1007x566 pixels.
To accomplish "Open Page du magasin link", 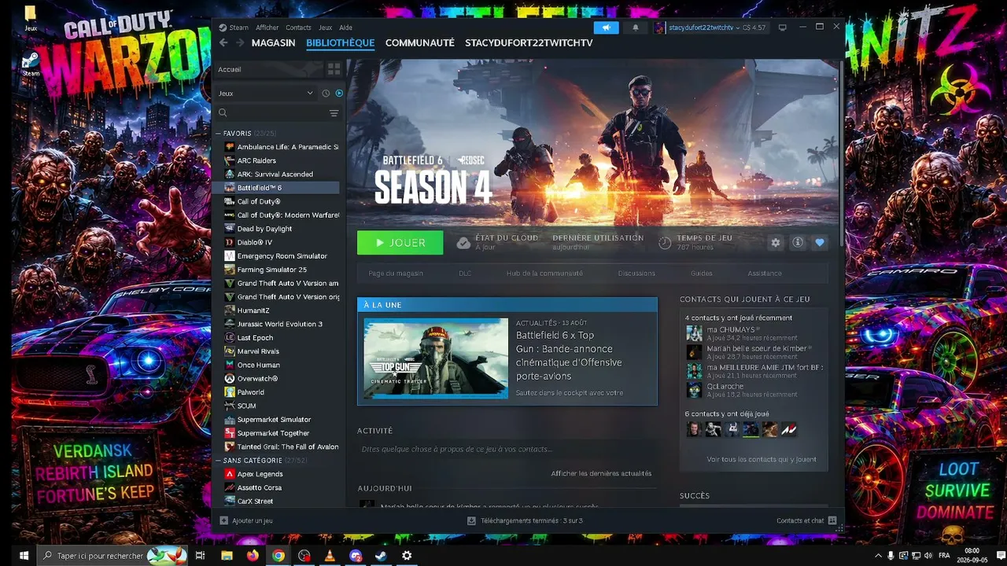I will tap(396, 274).
